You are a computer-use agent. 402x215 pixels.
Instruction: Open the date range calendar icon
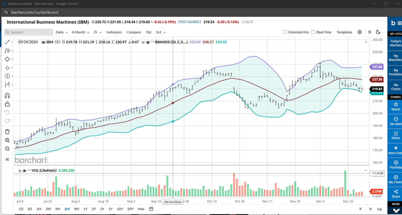point(151,209)
